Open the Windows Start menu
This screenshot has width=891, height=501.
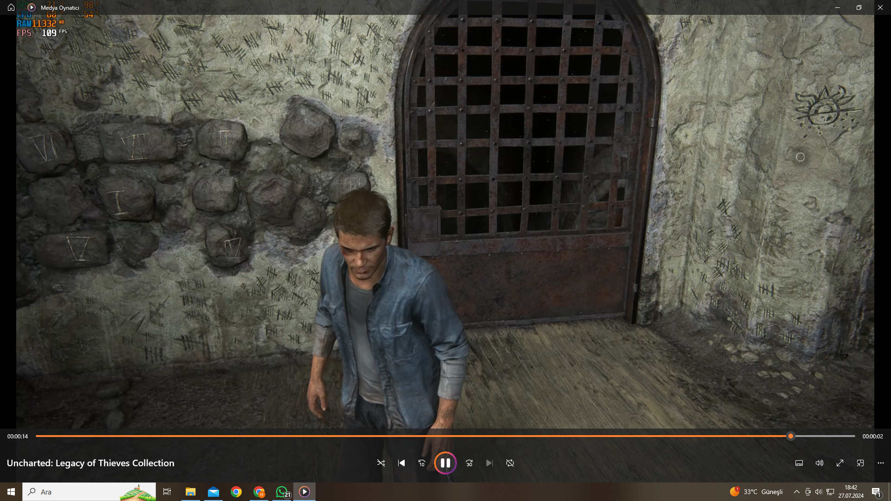(x=11, y=492)
